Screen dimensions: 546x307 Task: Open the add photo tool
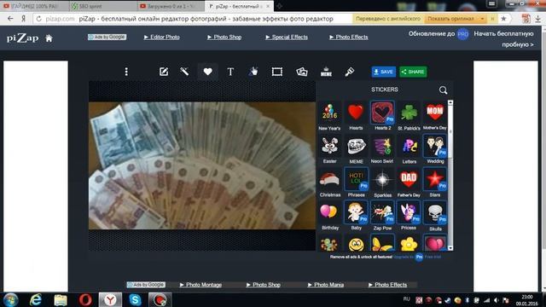(301, 72)
